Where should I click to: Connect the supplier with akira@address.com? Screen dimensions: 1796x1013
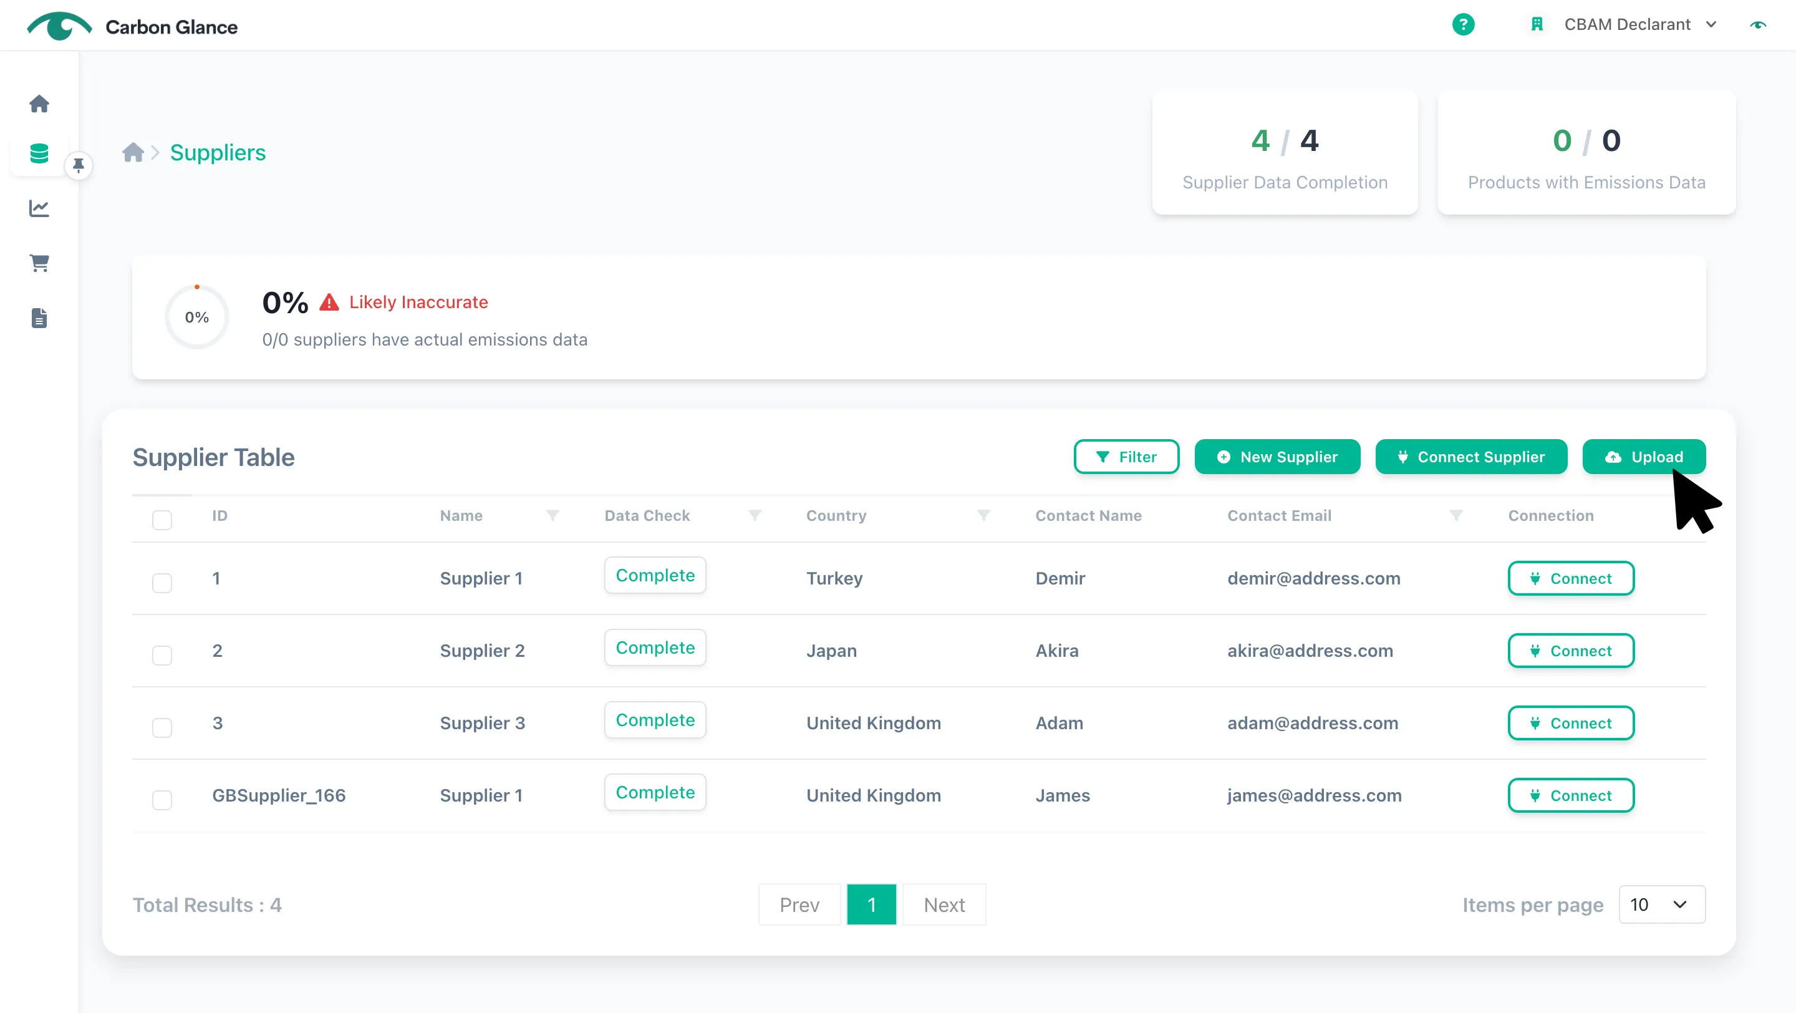pyautogui.click(x=1571, y=651)
